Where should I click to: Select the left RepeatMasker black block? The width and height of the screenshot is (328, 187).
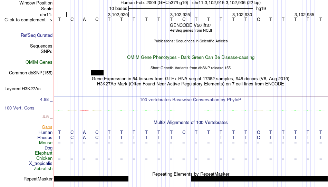click(x=91, y=179)
